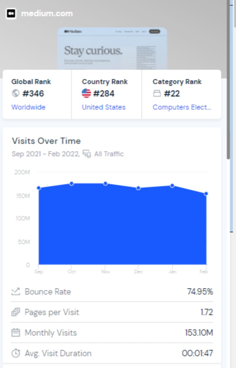Viewport: 236px width, 368px height.
Task: Click the category icon beside #22
Action: (157, 93)
